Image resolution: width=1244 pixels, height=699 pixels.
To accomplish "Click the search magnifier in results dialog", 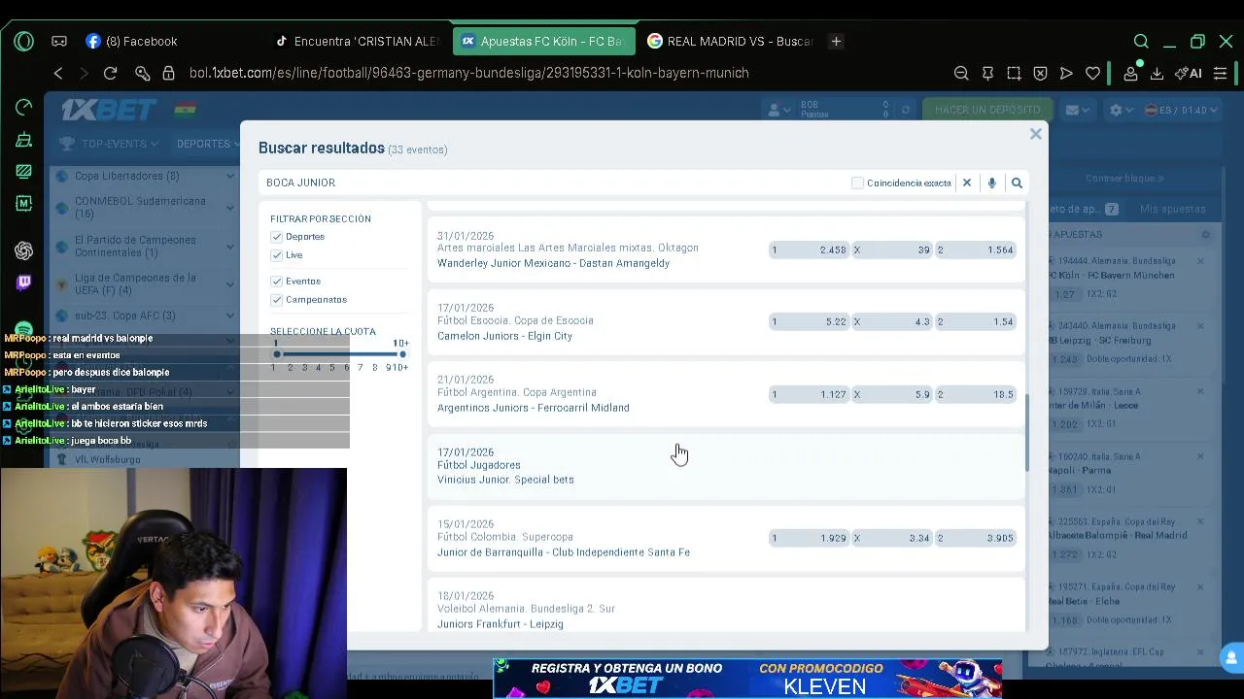I will pyautogui.click(x=1017, y=183).
